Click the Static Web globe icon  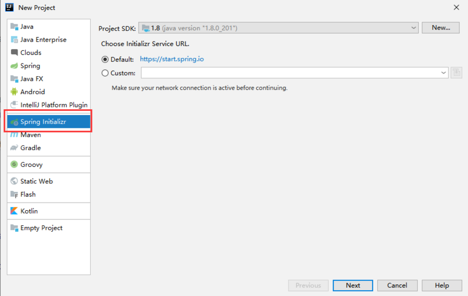[14, 181]
